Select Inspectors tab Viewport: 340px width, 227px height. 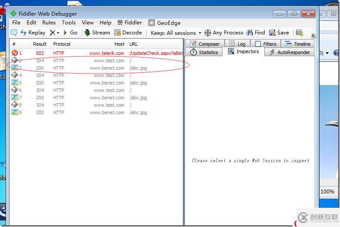[243, 52]
